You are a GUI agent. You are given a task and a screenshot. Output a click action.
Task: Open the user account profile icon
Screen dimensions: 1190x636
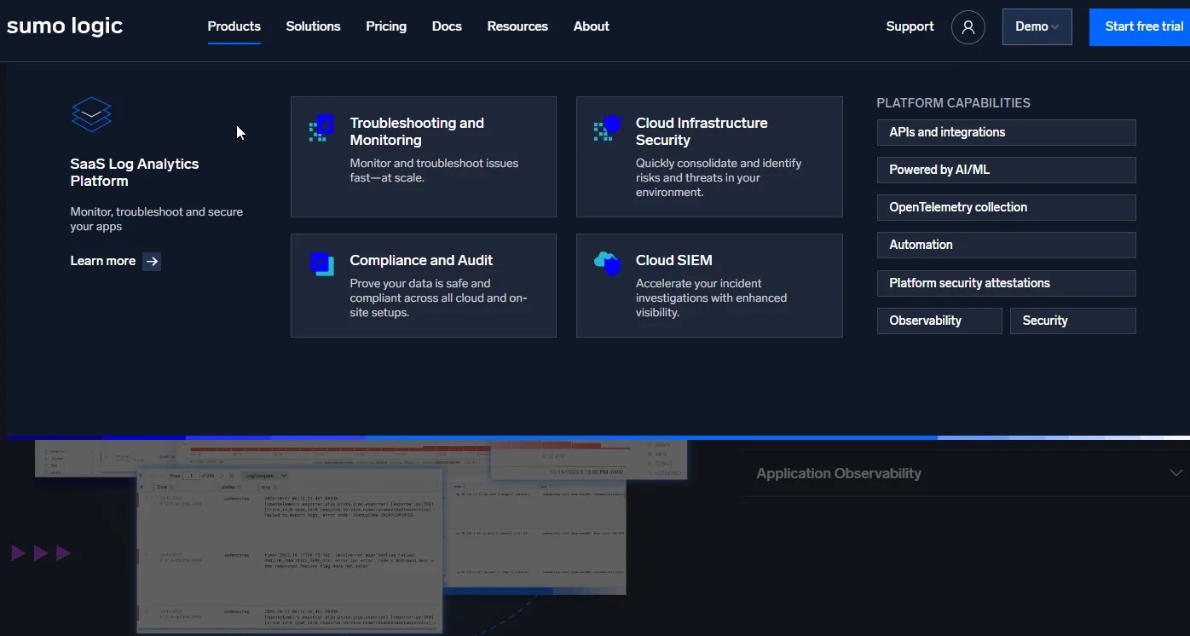pyautogui.click(x=968, y=26)
